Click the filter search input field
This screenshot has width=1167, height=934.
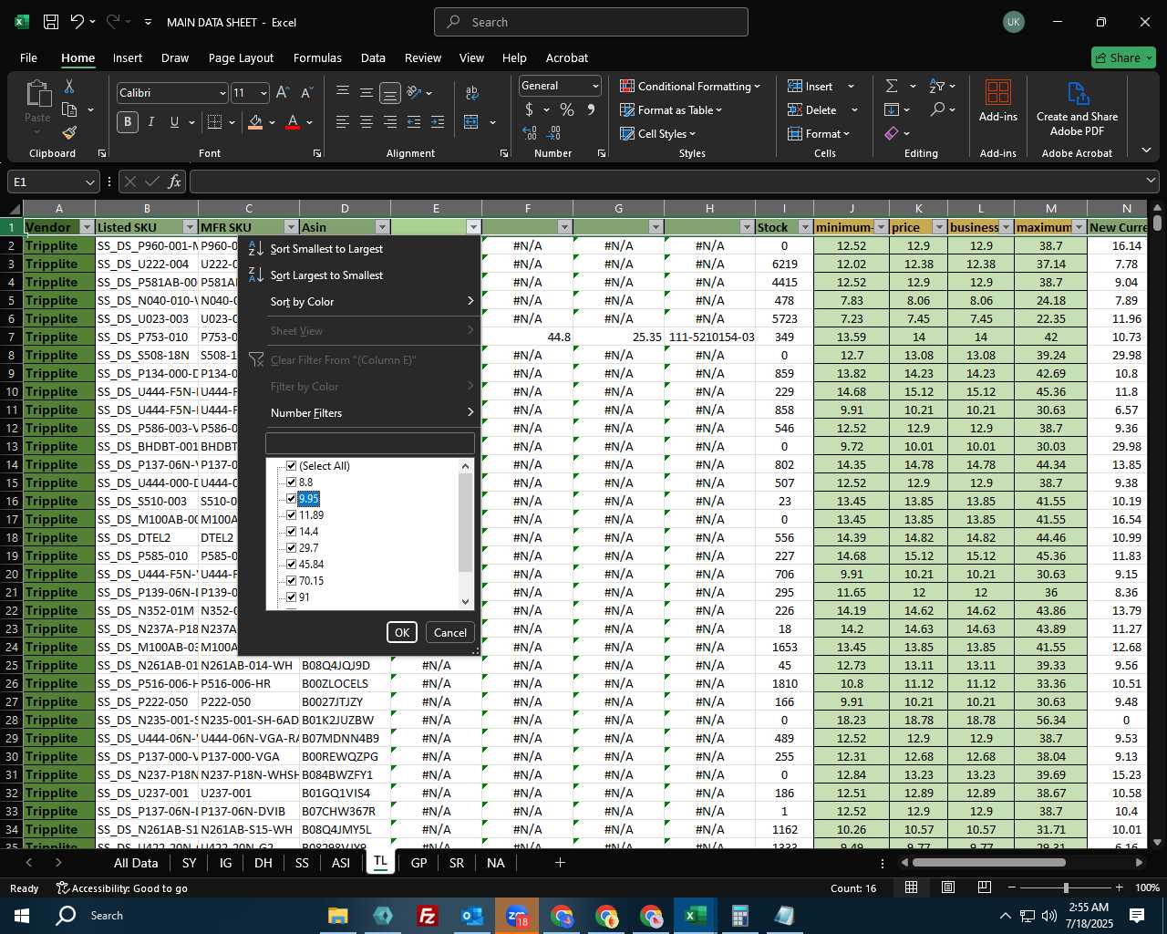click(x=369, y=443)
